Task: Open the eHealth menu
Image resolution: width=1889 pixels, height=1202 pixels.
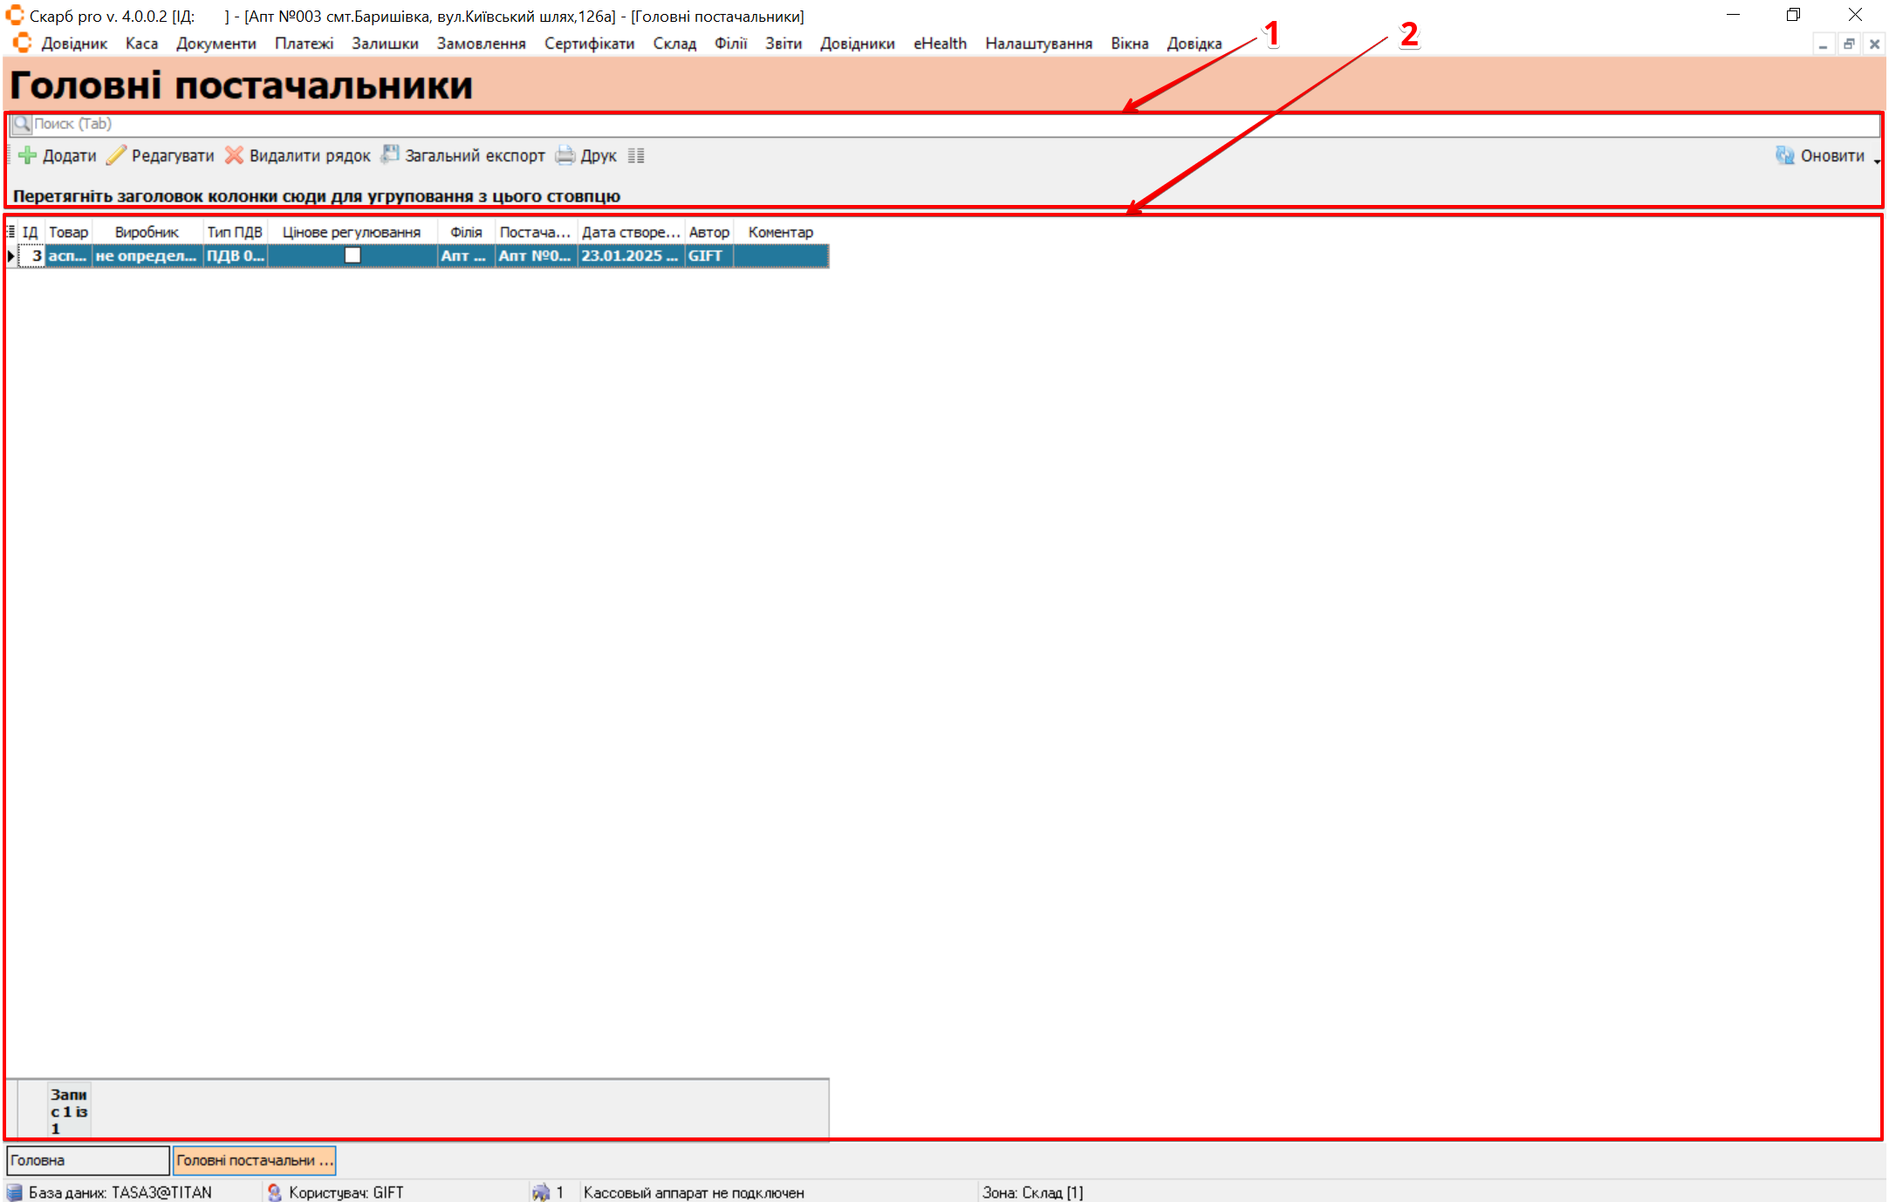Action: 940,44
